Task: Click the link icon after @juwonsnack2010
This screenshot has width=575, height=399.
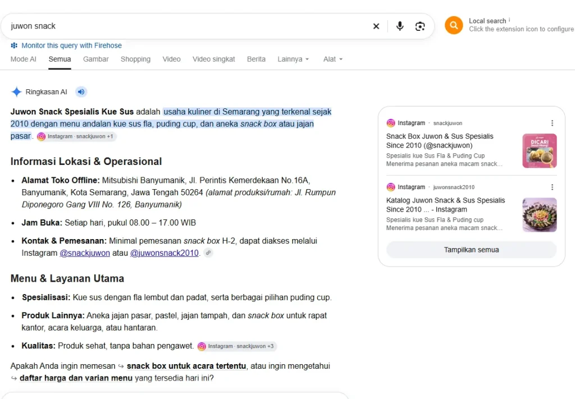Action: point(208,253)
